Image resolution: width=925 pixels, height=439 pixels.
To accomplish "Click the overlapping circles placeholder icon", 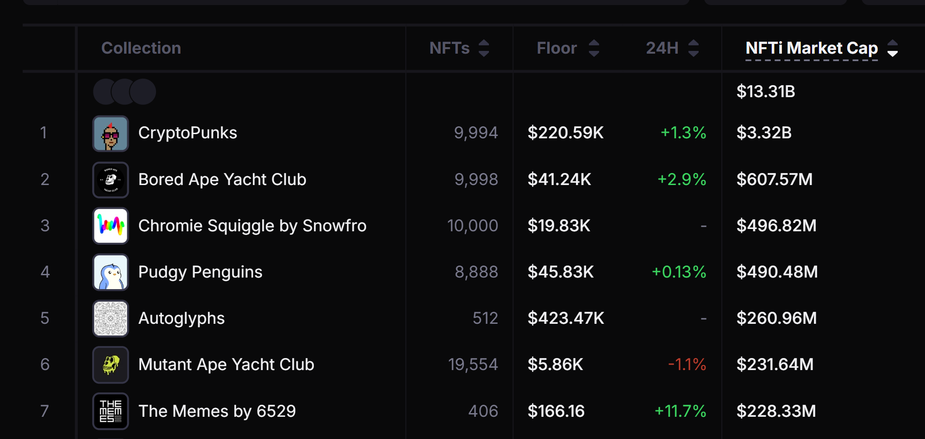I will pos(124,92).
